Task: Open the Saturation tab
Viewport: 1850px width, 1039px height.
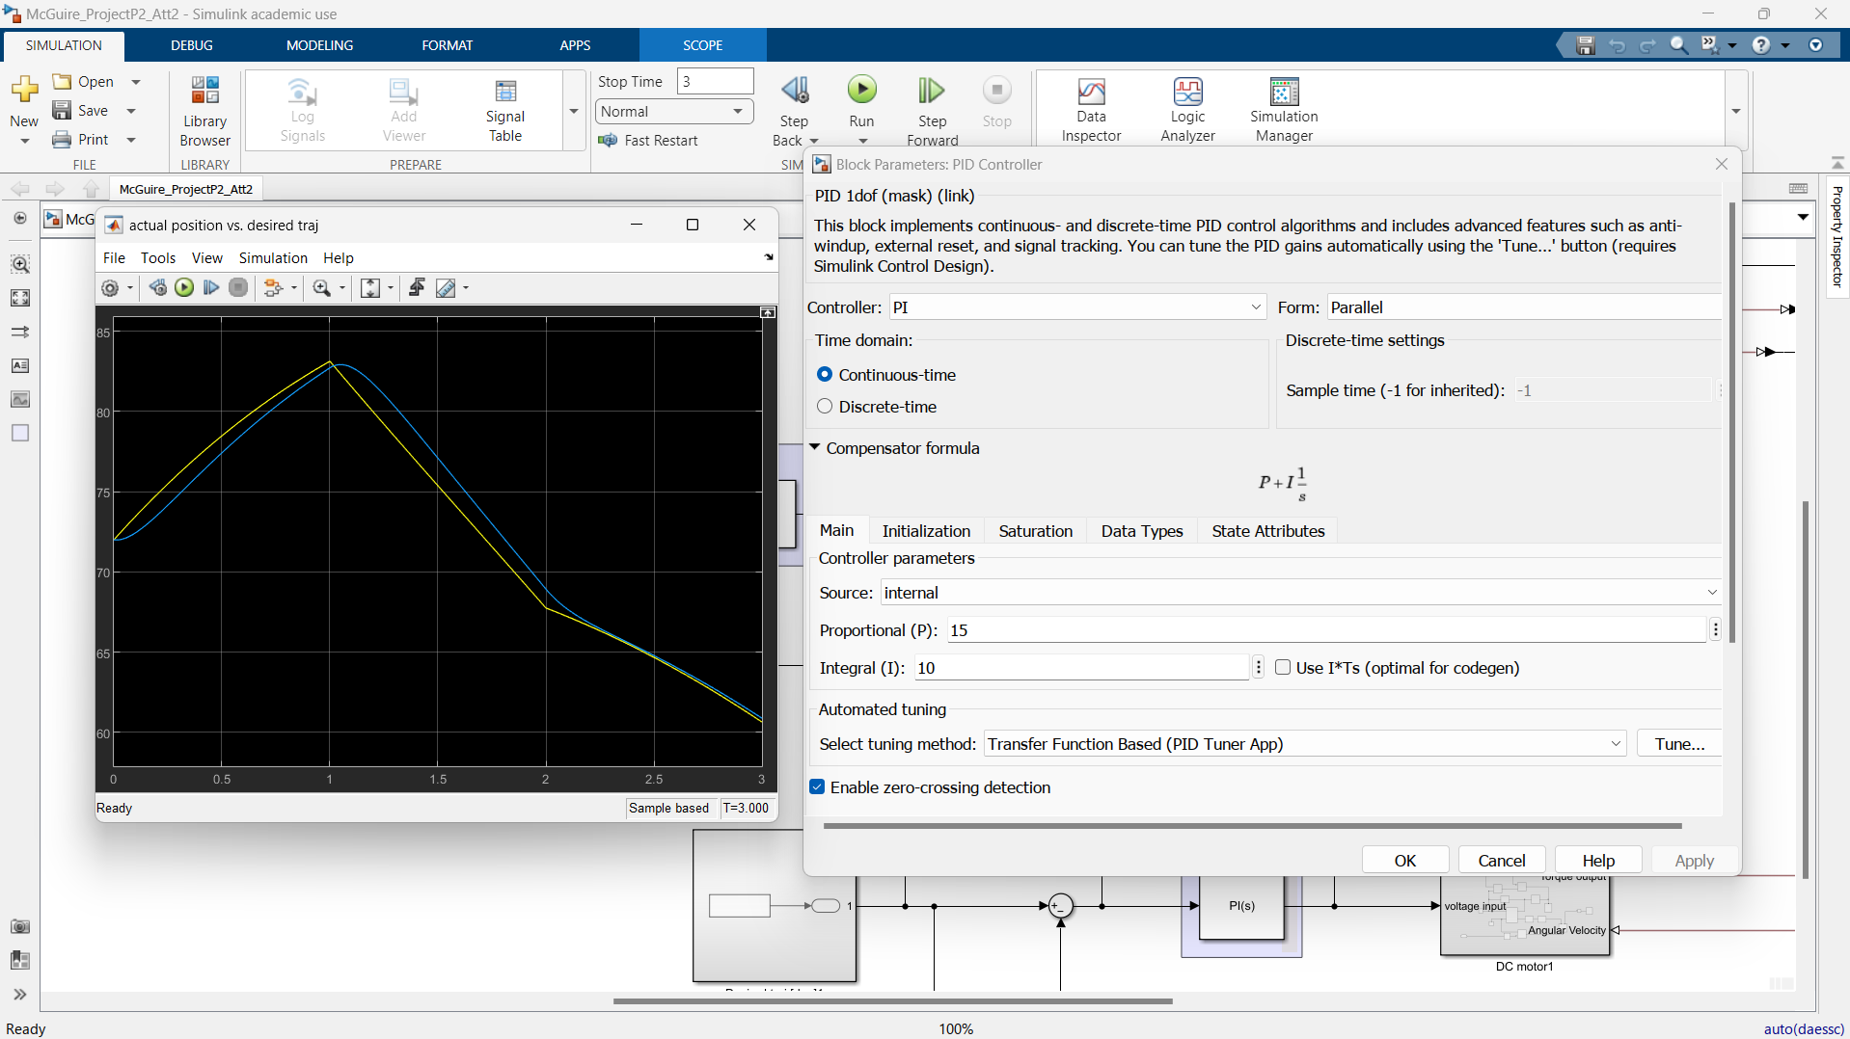Action: (1035, 531)
